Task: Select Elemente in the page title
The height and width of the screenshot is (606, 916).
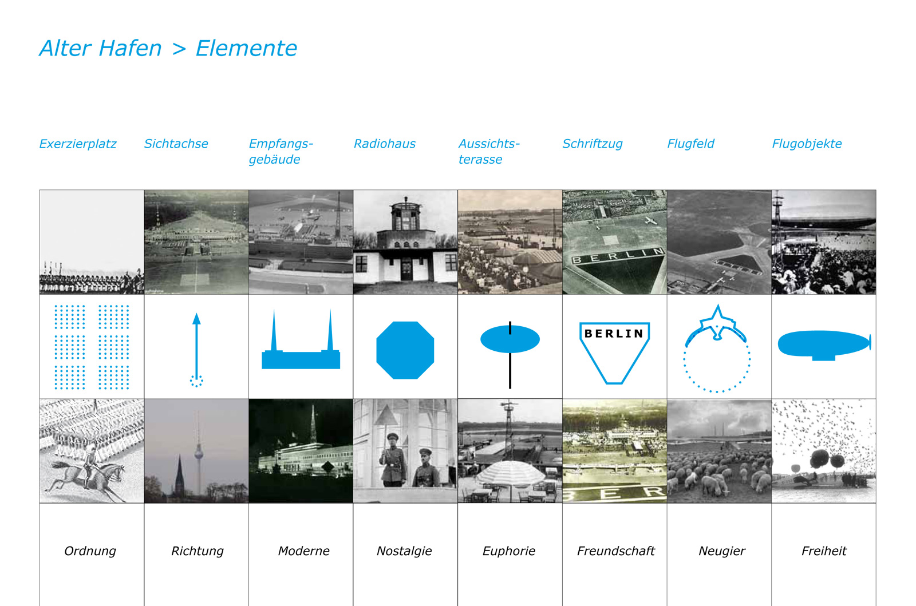Action: 246,49
